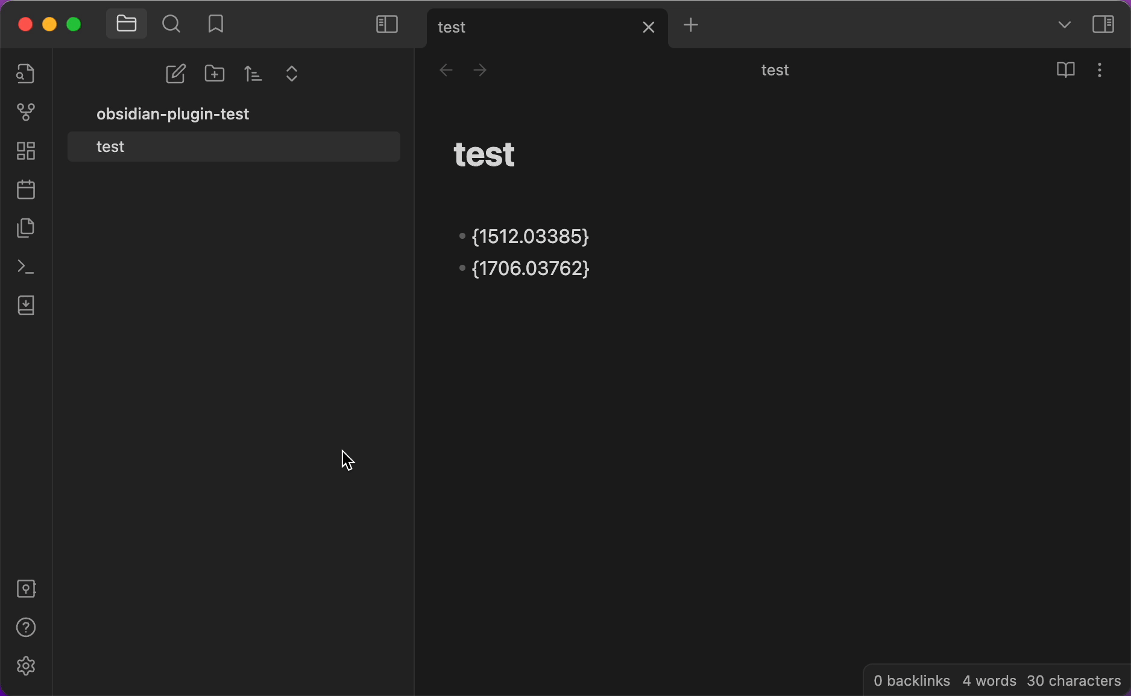Open the bookmarks pane
Viewport: 1131px width, 696px height.
(x=215, y=24)
